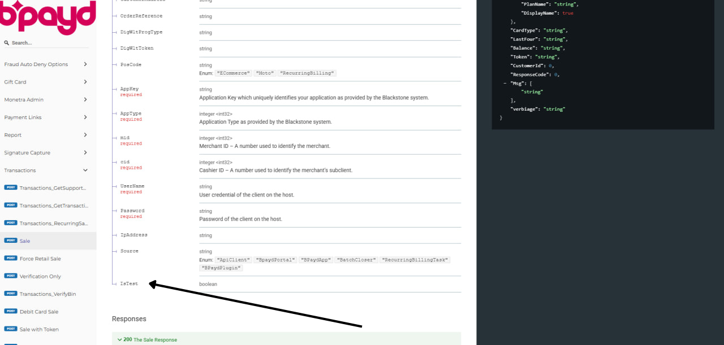The image size is (724, 345).
Task: Expand the Monetra Admin chevron
Action: 85,99
